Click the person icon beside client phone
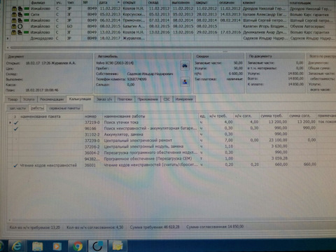This screenshot has width=336, height=252. 185,82
